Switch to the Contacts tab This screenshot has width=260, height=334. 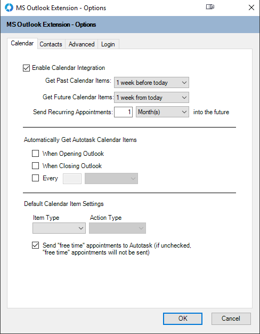pyautogui.click(x=51, y=44)
